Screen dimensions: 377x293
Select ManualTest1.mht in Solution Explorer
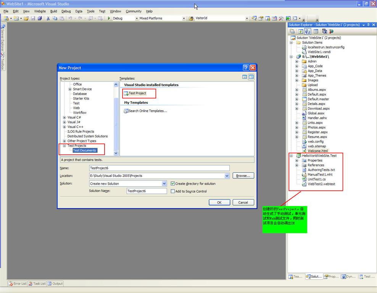pyautogui.click(x=320, y=174)
